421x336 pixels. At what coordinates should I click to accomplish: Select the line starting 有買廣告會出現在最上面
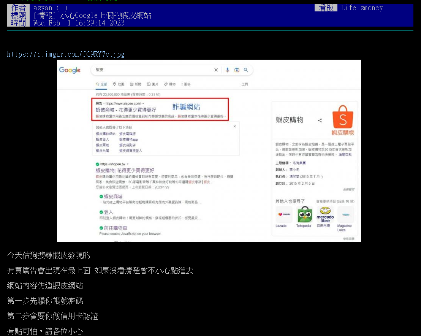pyautogui.click(x=100, y=271)
